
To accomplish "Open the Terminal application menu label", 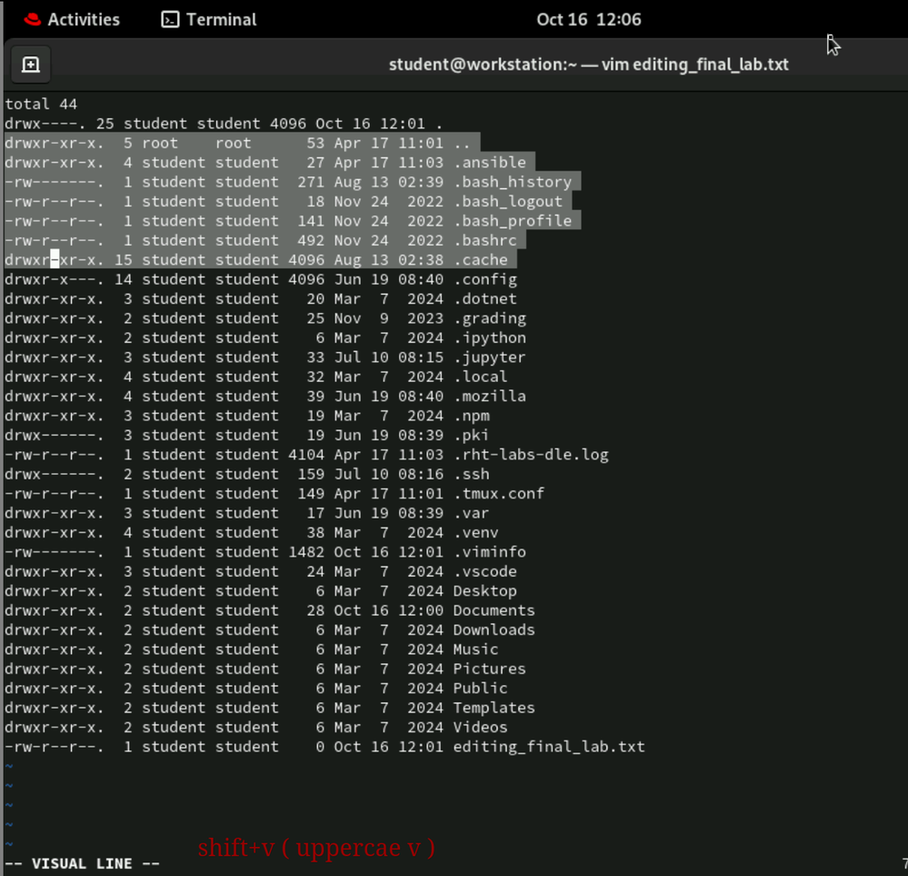I will pyautogui.click(x=221, y=19).
